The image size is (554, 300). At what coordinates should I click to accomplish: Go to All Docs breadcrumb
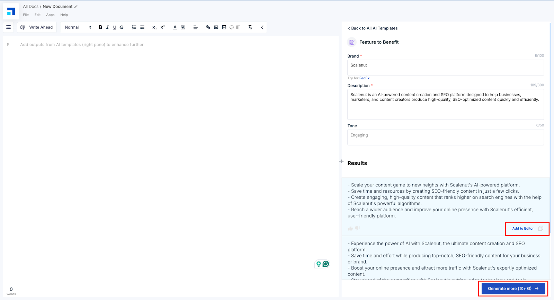click(31, 7)
